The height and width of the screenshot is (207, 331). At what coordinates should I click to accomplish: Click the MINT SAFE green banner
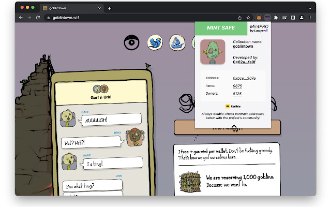tap(221, 28)
